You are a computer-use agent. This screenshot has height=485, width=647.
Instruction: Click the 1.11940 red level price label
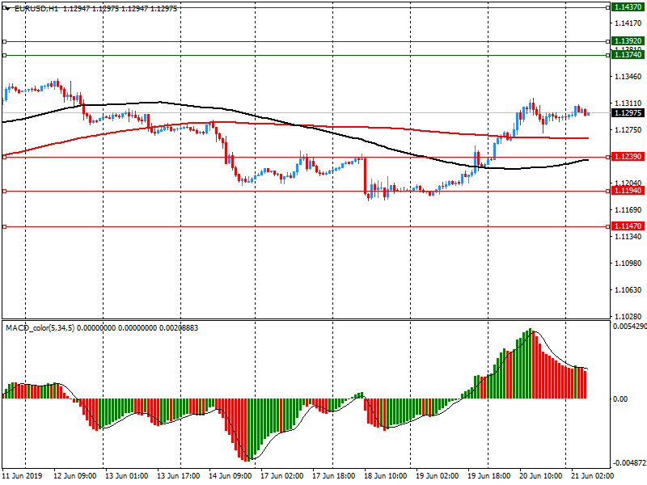click(628, 191)
